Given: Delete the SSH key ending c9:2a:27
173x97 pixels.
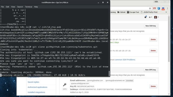Looking at the screenshot, I should (153, 40).
